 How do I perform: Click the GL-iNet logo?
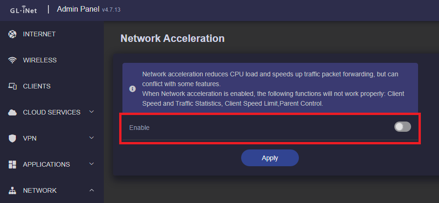point(24,10)
